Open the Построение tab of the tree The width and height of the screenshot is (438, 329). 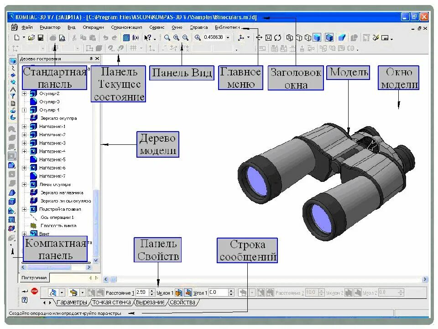[x=34, y=277]
